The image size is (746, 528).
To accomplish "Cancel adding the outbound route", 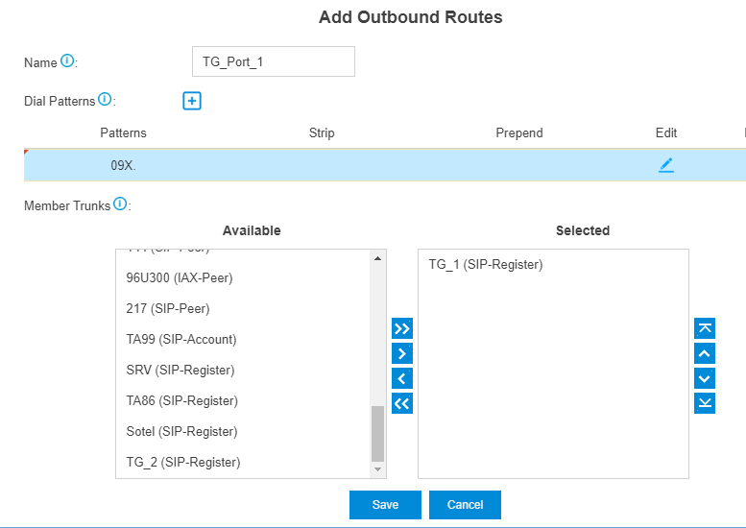I will (465, 505).
